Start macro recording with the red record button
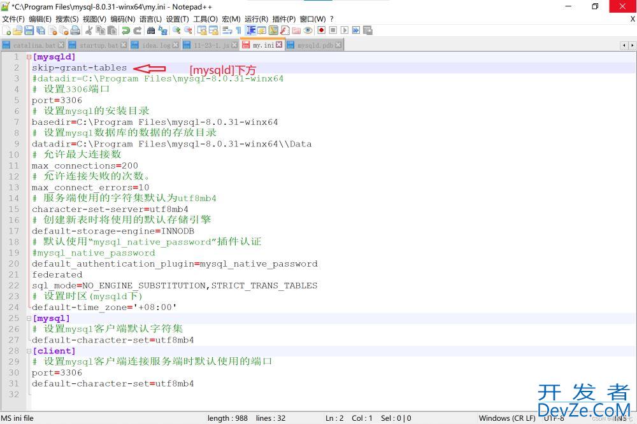 click(x=321, y=31)
